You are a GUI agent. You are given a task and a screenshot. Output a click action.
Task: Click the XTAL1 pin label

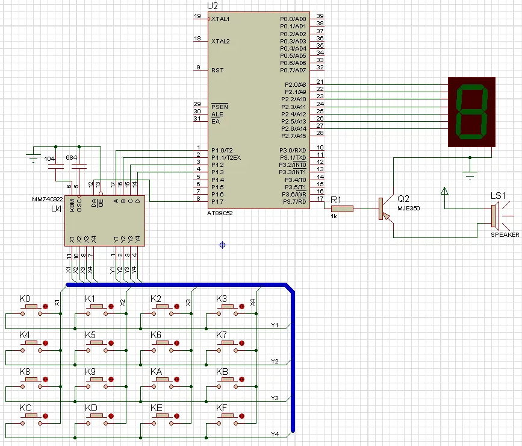(x=220, y=19)
